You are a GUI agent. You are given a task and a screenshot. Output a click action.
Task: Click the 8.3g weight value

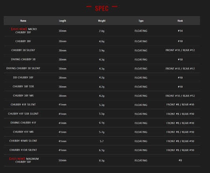click(102, 160)
